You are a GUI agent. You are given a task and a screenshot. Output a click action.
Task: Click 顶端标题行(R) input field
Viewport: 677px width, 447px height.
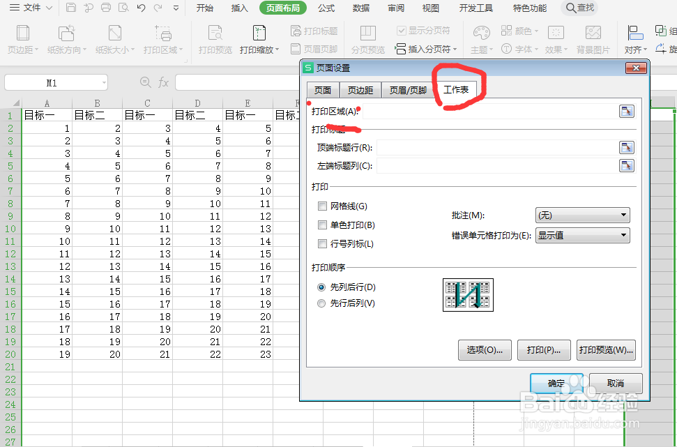(x=497, y=148)
